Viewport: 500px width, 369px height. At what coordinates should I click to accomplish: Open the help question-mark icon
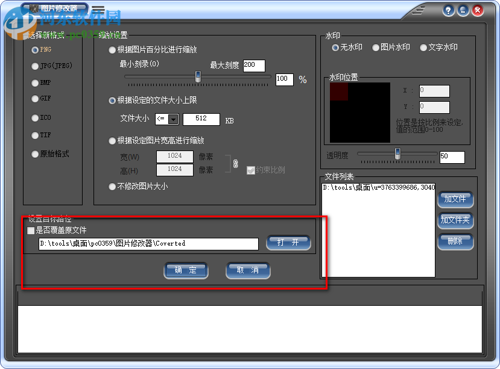[x=448, y=10]
